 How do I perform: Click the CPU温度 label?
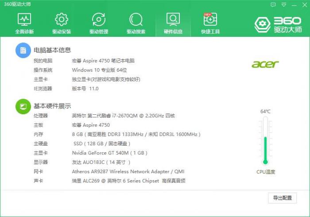point(266,172)
